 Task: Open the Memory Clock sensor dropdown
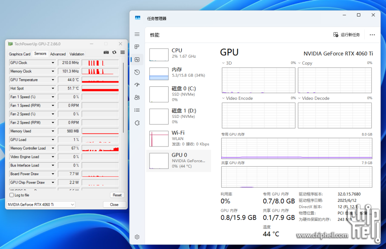point(53,71)
